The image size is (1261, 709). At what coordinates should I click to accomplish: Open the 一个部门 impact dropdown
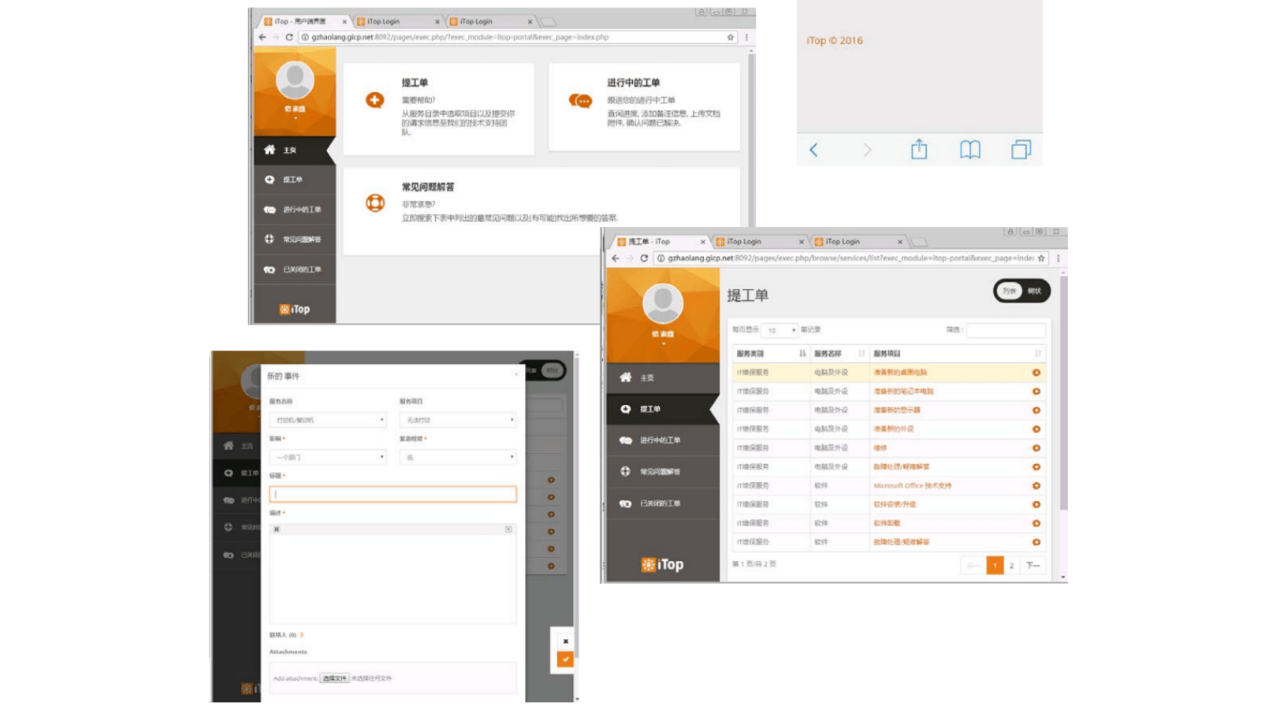click(328, 457)
